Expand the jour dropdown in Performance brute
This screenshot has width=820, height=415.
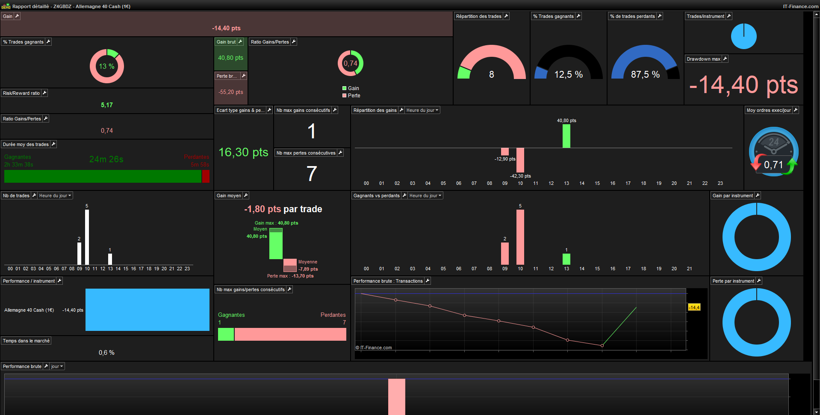(x=57, y=366)
